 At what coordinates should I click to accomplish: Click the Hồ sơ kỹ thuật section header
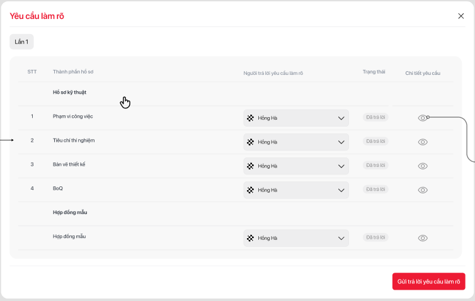[x=69, y=93]
